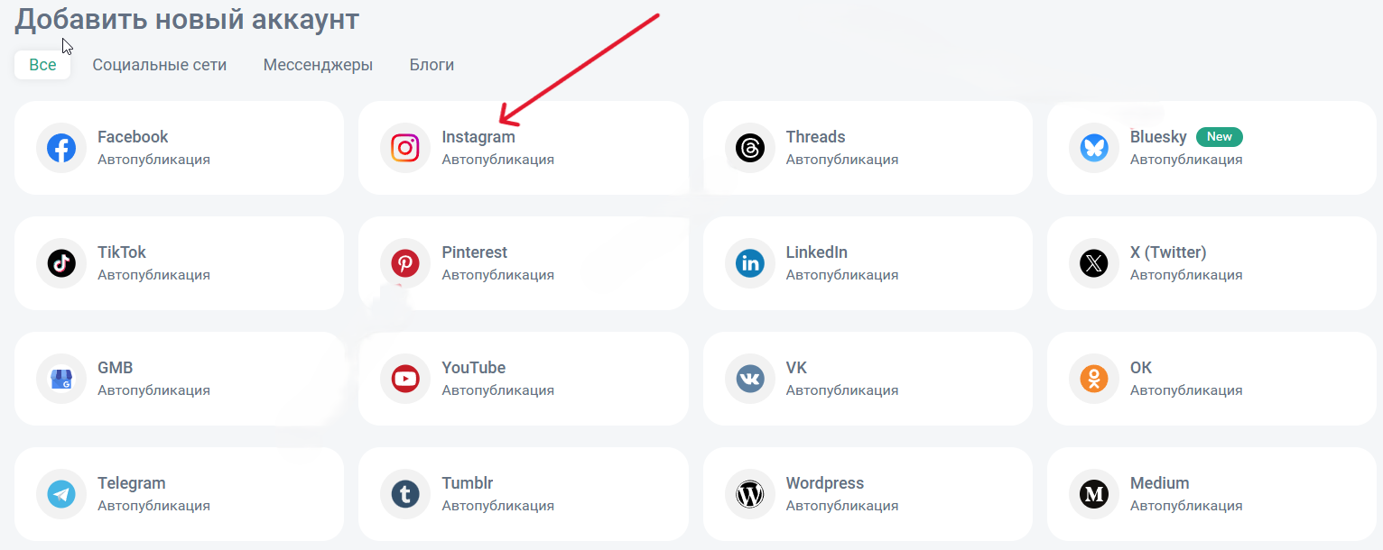Click the YouTube play icon
The width and height of the screenshot is (1383, 550).
coord(405,379)
